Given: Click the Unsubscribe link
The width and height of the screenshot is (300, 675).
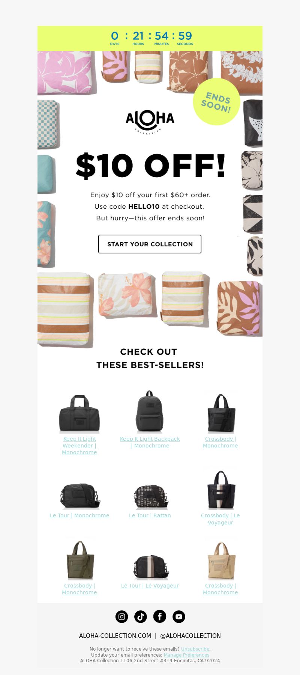Looking at the screenshot, I should 195,649.
